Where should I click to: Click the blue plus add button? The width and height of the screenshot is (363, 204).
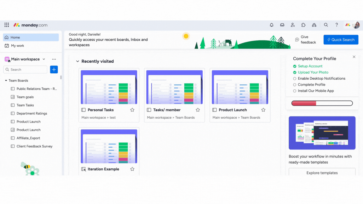(54, 70)
